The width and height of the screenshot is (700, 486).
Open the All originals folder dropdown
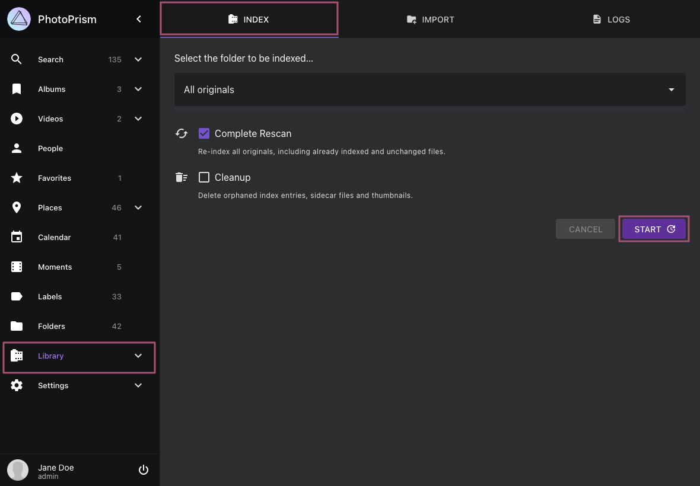(x=429, y=89)
